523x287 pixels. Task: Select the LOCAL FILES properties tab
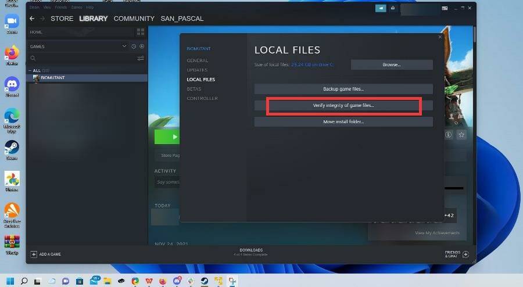pos(201,80)
